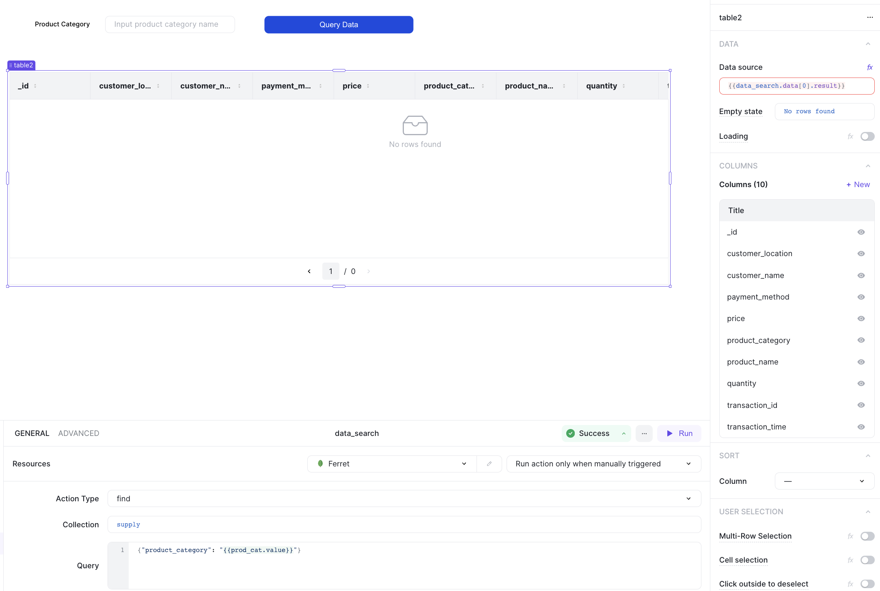Sort the price column
The image size is (880, 591).
point(368,86)
